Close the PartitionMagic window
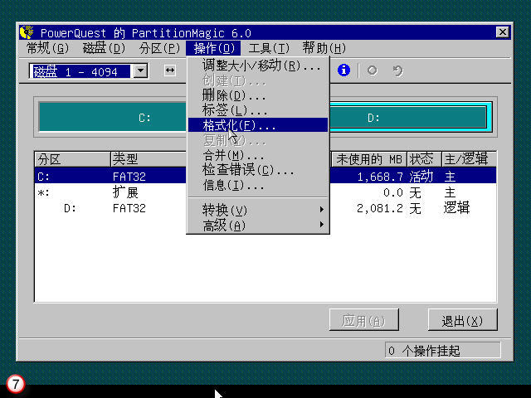531x398 pixels. [x=502, y=32]
